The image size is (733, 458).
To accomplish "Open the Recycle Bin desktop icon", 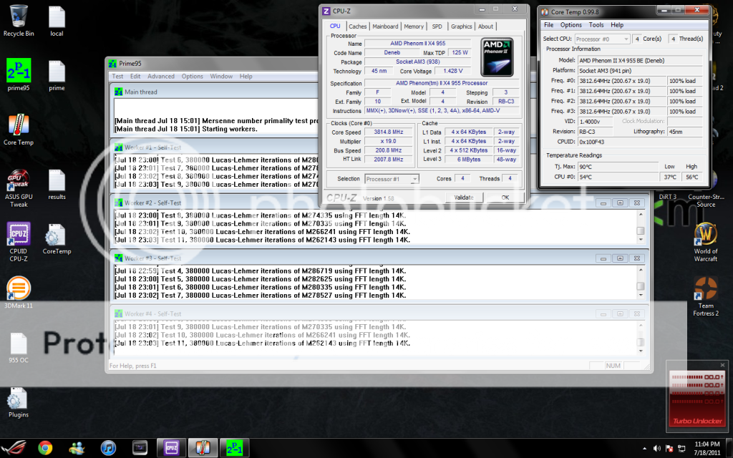I will pos(19,21).
